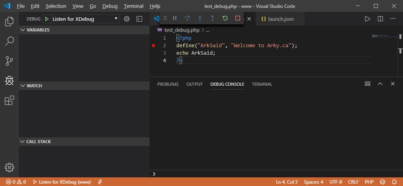
Task: Click the errors and warnings status indicator
Action: coord(16,182)
